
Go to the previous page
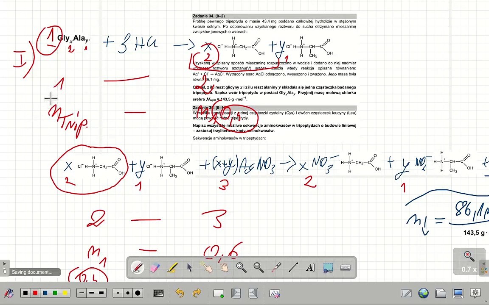point(236,293)
